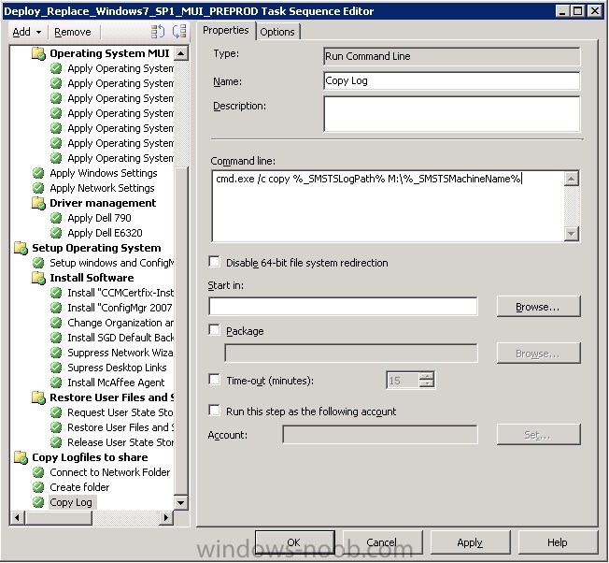Click green check icon beside Install SGD Default

tap(56, 338)
